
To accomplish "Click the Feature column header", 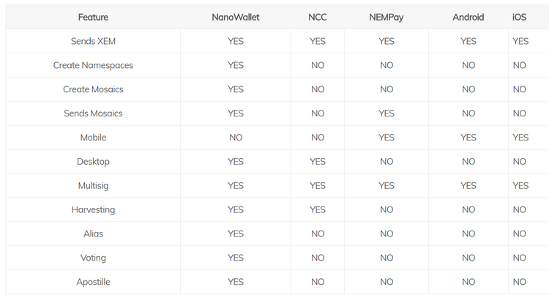I will tap(93, 17).
